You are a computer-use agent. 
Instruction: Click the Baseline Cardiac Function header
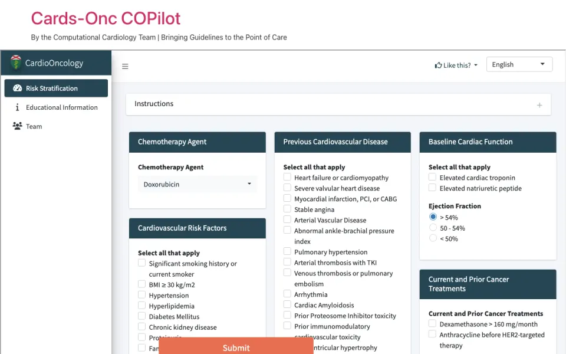click(x=488, y=142)
